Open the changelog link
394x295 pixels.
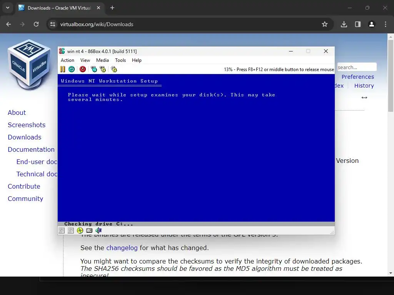[122, 248]
